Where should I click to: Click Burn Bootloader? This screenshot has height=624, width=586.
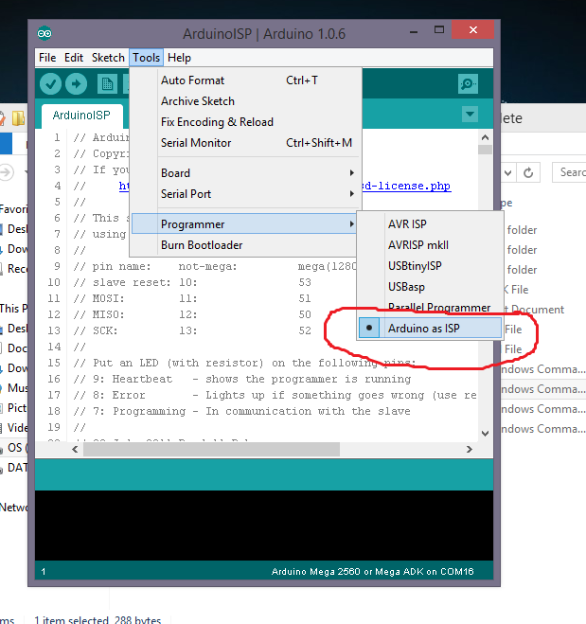(246, 245)
